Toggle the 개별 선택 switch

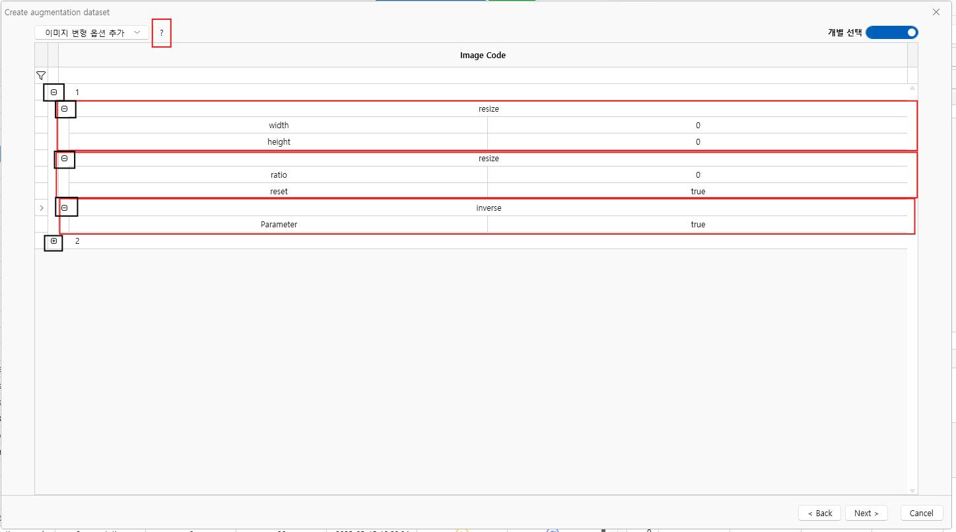click(891, 32)
